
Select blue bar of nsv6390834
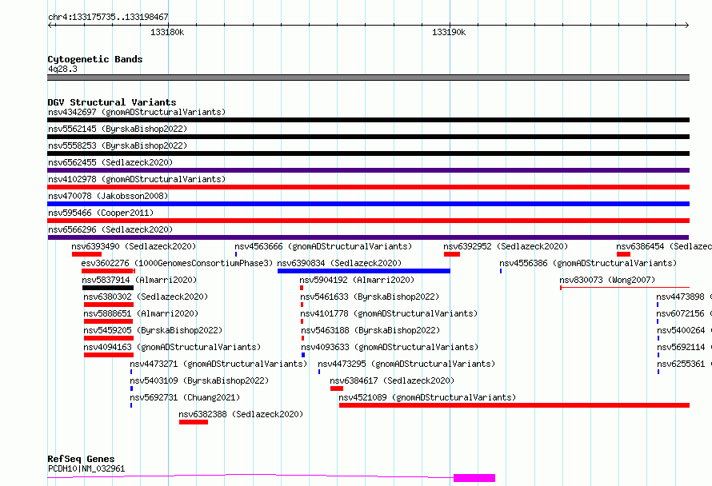pyautogui.click(x=364, y=271)
